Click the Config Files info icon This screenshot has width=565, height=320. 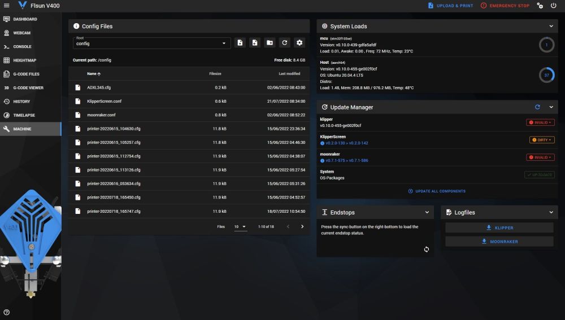point(76,26)
